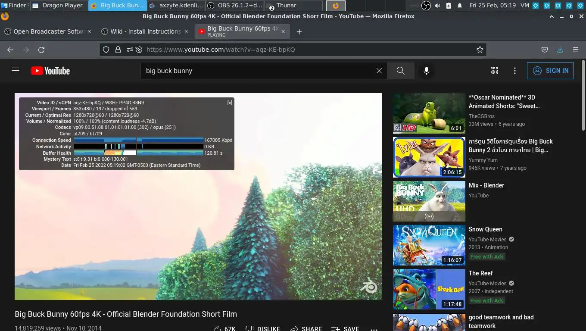Open the permissions icon in address bar
Viewport: 586px width, 331px height.
tap(130, 50)
